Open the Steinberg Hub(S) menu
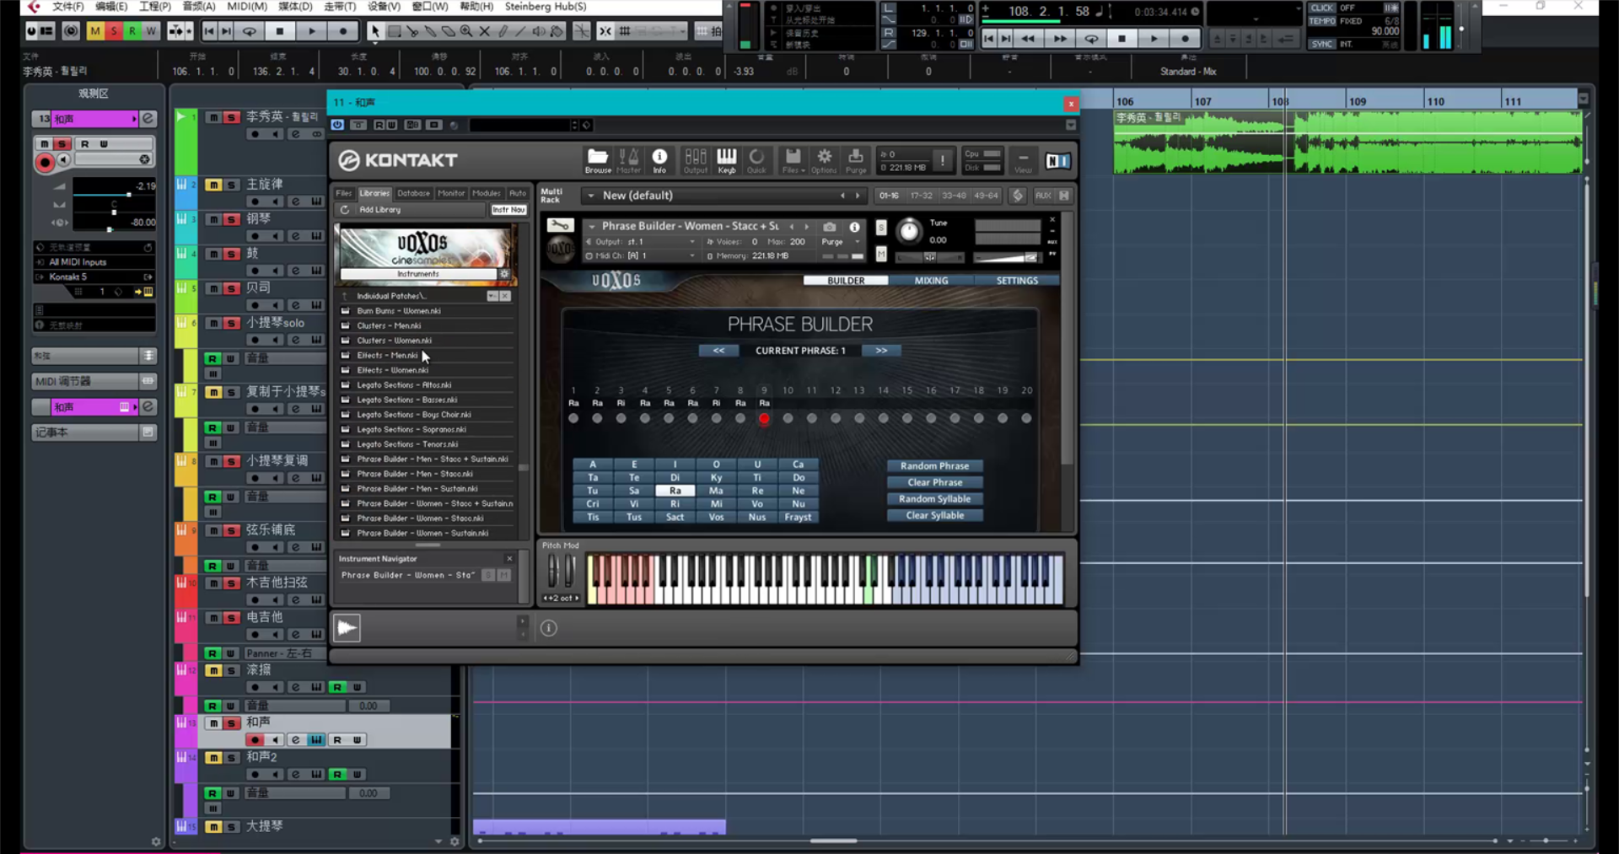Screen dimensions: 1619x854 tap(546, 7)
